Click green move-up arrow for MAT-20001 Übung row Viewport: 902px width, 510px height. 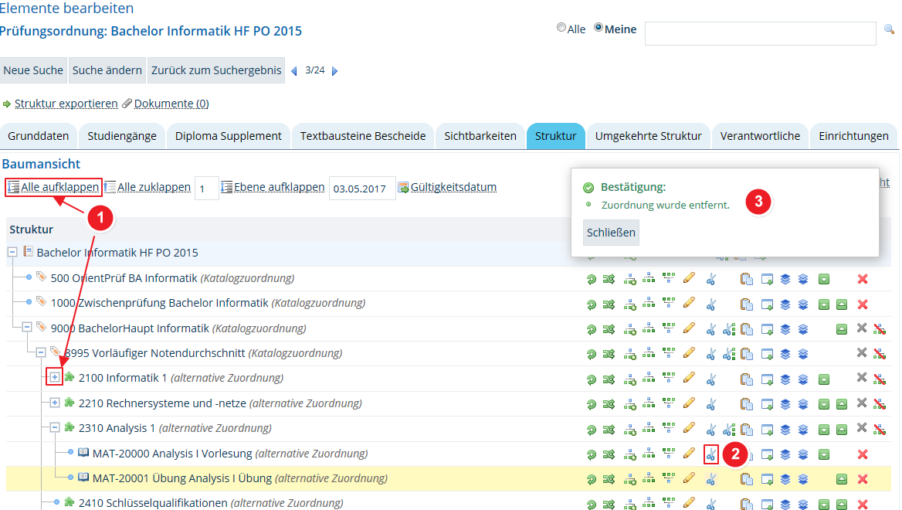(842, 479)
